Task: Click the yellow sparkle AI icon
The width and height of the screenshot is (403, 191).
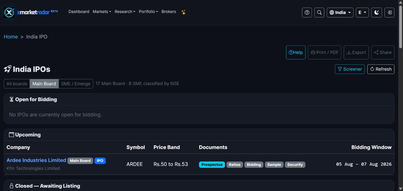Action: [184, 12]
